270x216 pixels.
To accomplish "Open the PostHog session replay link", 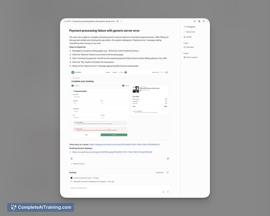I will pos(112,152).
